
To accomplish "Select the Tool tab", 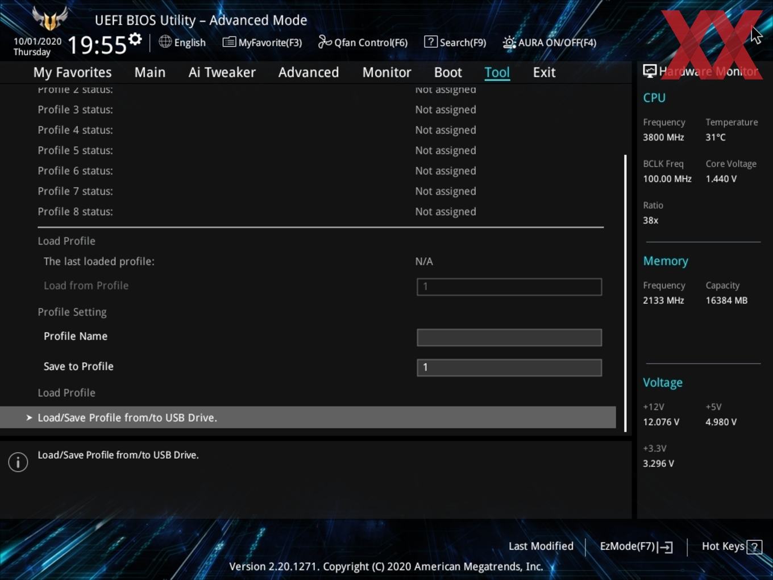I will tap(497, 72).
